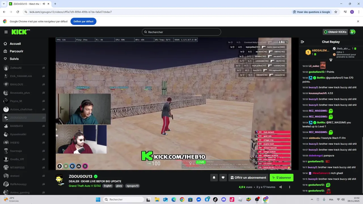
Task: Go back in Chrome
Action: [x=4, y=12]
